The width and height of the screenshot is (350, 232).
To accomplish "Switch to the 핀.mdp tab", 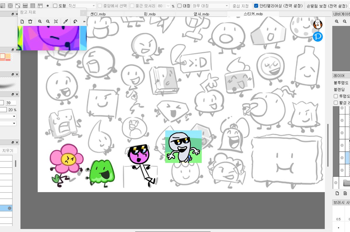I will point(150,14).
